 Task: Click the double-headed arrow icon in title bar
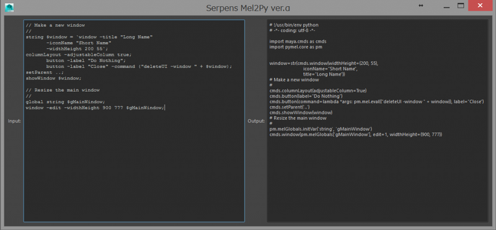421,6
